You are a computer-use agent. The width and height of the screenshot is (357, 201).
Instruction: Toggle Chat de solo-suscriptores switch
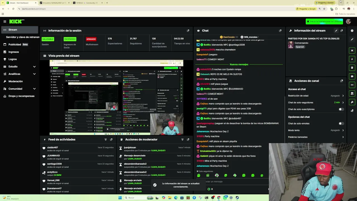pos(341,109)
